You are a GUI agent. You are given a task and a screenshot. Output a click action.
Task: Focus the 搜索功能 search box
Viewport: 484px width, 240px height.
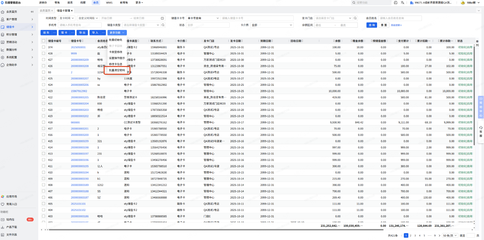pos(371,3)
